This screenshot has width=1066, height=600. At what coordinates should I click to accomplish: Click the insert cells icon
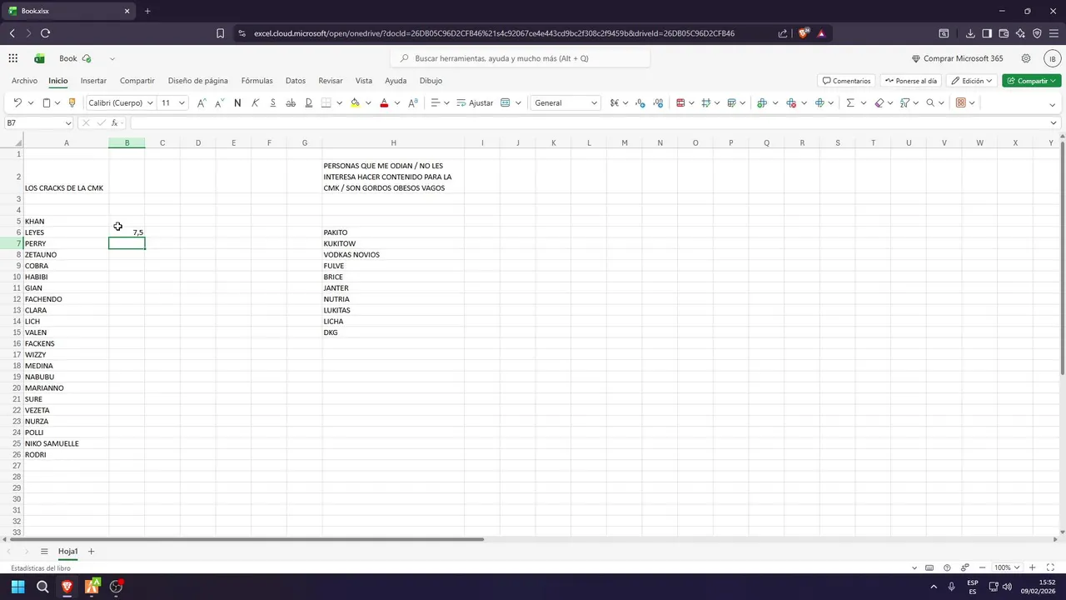pos(761,102)
